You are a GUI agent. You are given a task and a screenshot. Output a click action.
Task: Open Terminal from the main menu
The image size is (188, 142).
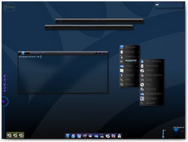pyautogui.click(x=130, y=47)
